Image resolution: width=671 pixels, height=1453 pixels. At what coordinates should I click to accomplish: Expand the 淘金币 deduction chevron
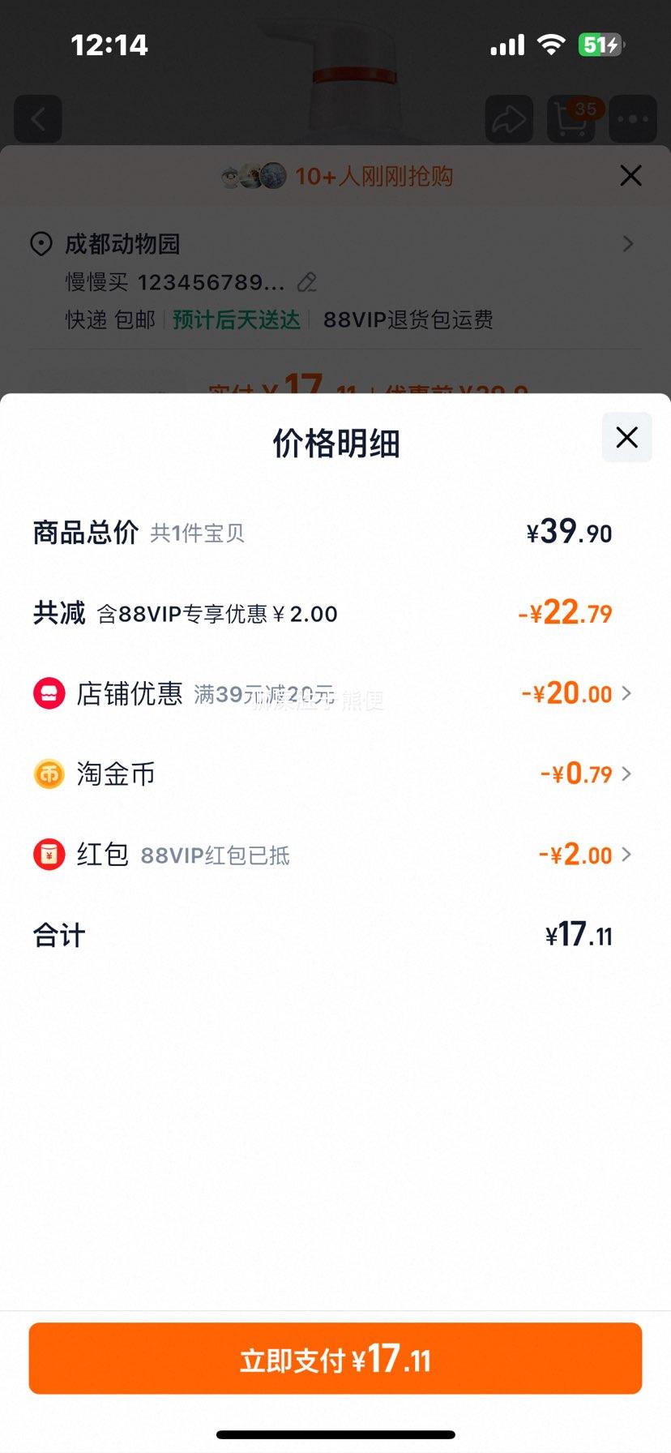click(x=626, y=774)
